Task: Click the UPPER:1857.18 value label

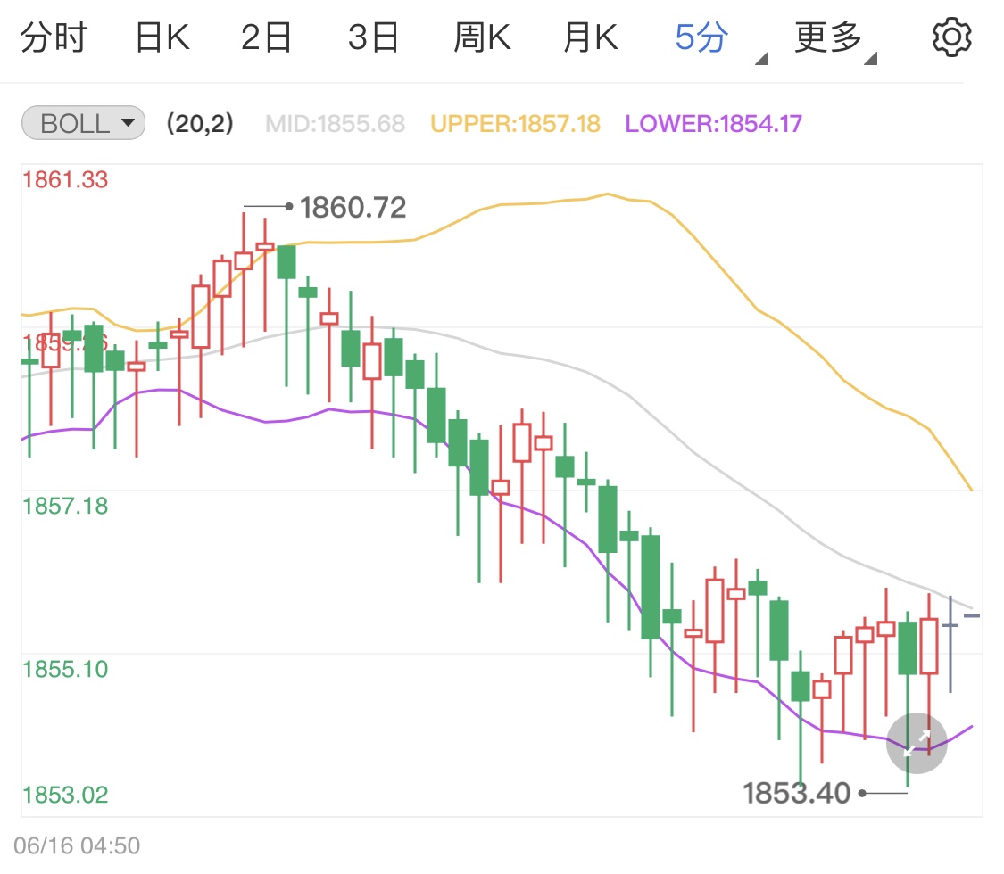Action: (516, 123)
